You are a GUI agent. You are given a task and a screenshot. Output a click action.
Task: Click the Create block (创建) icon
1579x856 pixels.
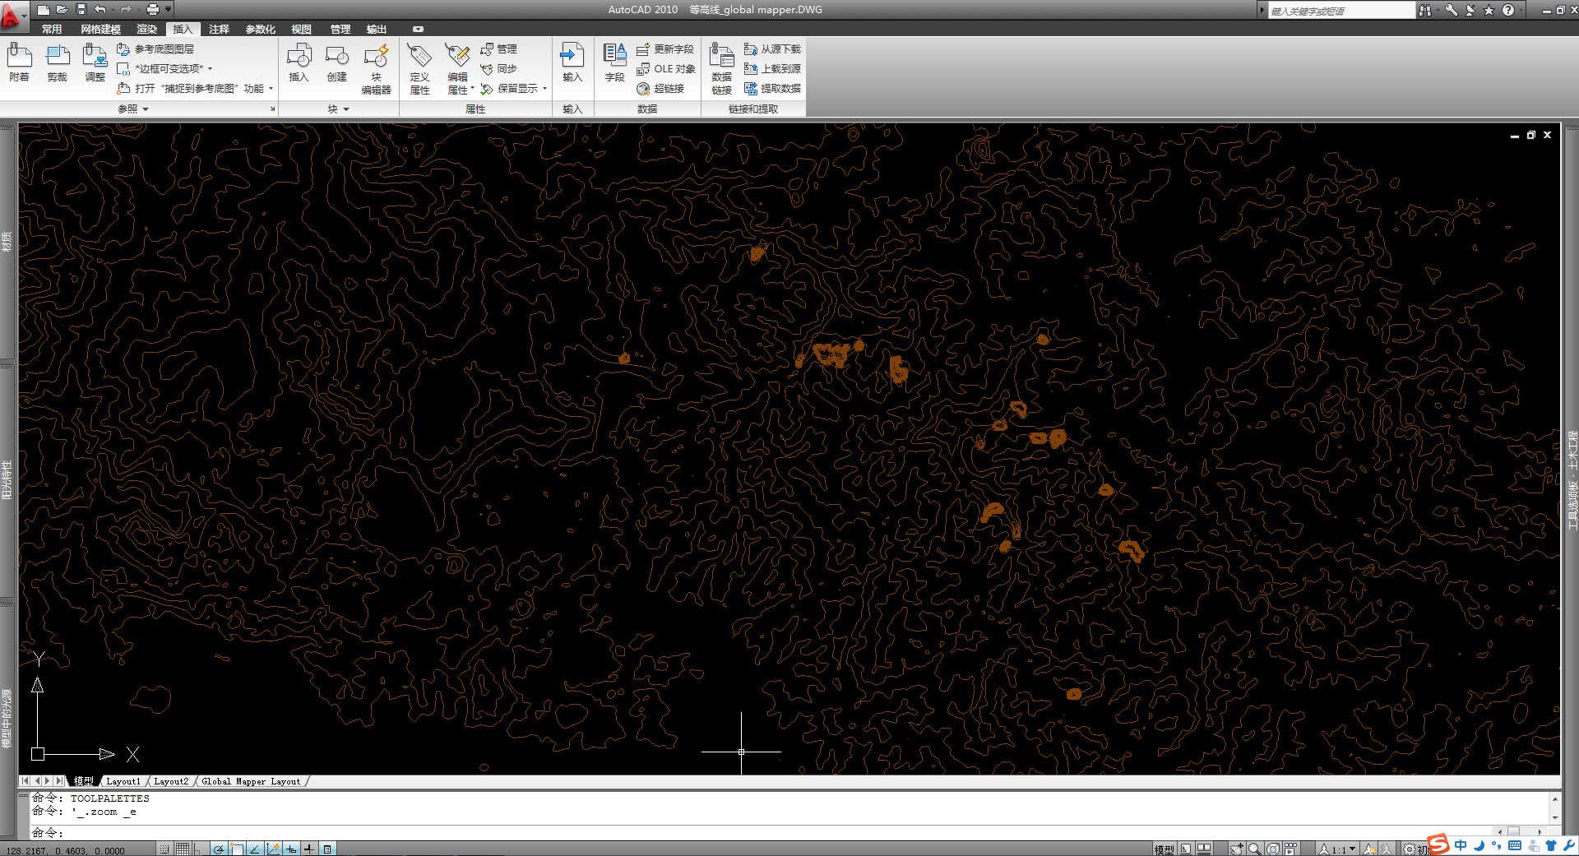coord(337,63)
